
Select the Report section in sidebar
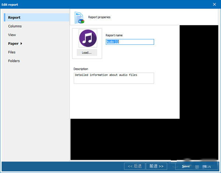click(x=36, y=17)
